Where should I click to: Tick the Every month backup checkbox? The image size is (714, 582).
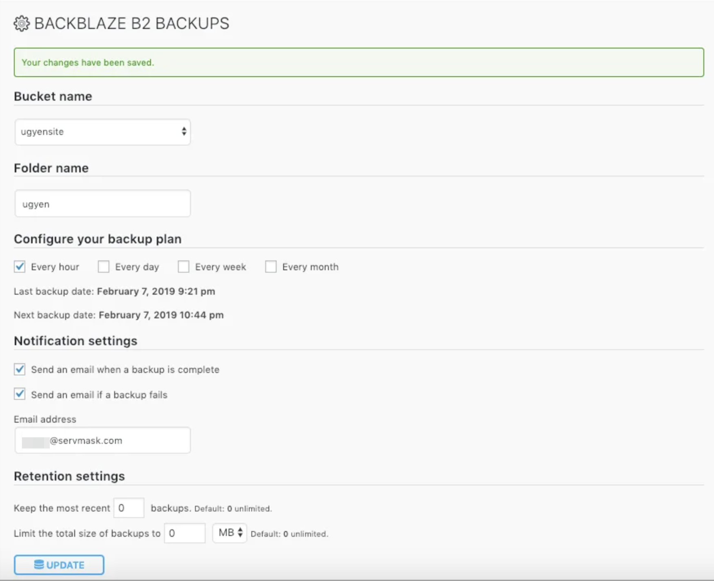point(271,267)
